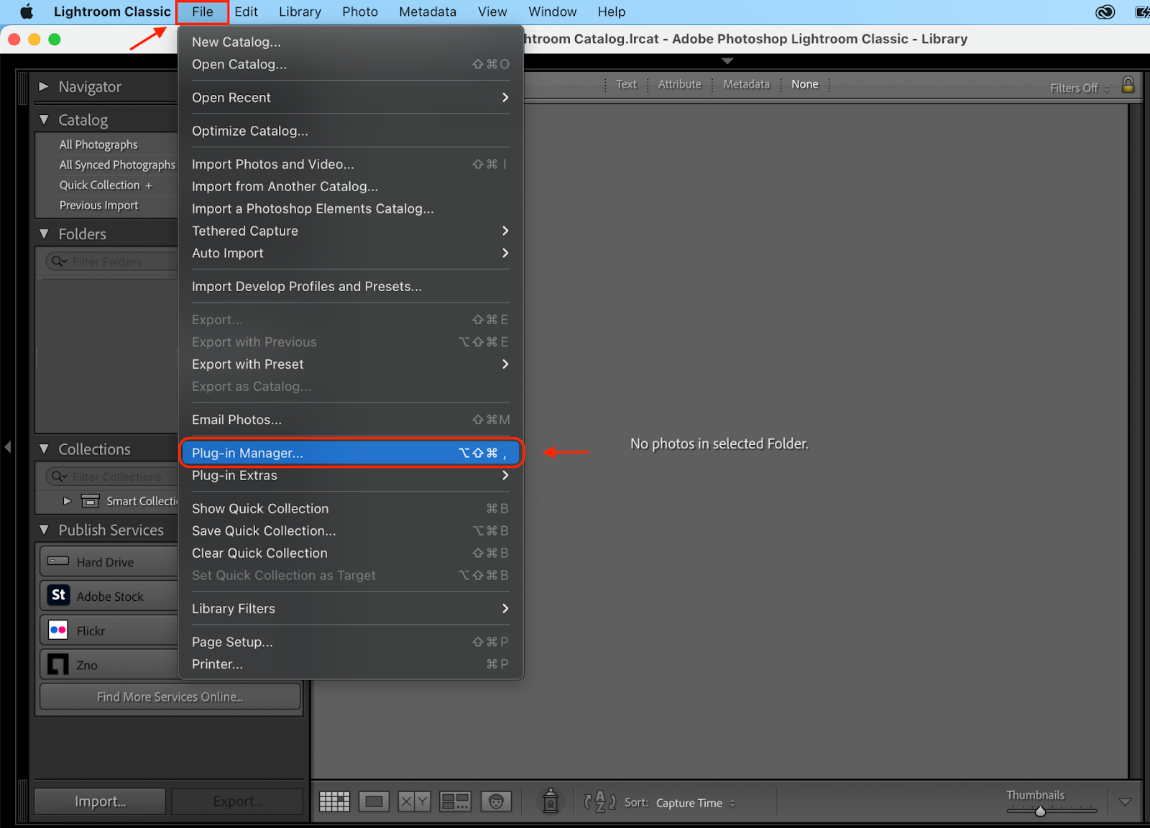This screenshot has width=1150, height=828.
Task: Show the top module panel arrow
Action: point(727,61)
